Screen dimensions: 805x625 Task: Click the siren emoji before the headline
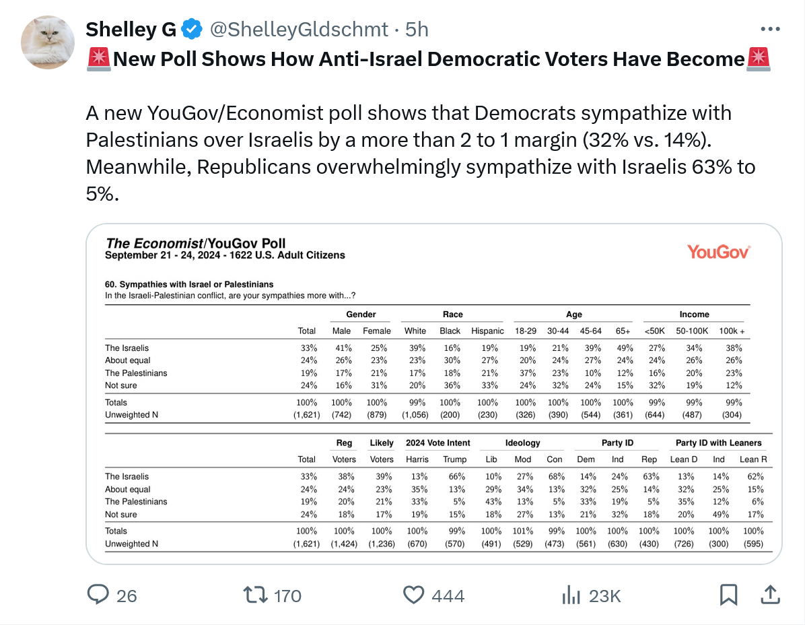click(98, 60)
